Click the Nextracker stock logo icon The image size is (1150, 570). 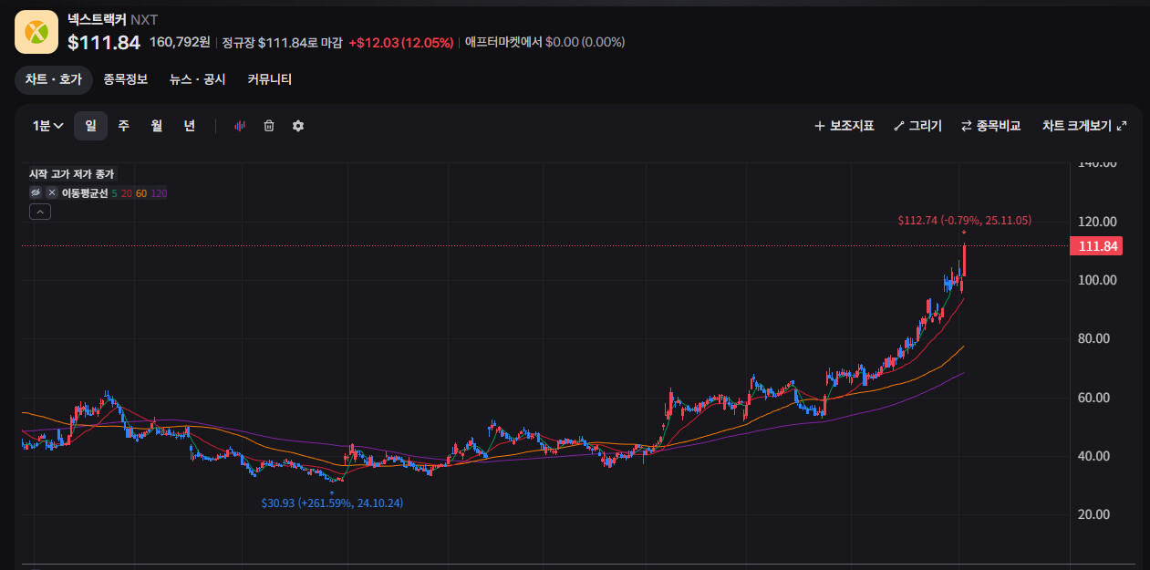click(36, 32)
